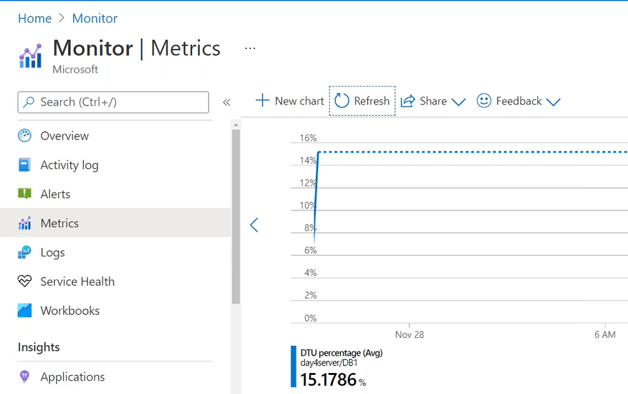Click the Monitor Metrics header logo
Viewport: 628px width, 394px height.
pos(31,56)
